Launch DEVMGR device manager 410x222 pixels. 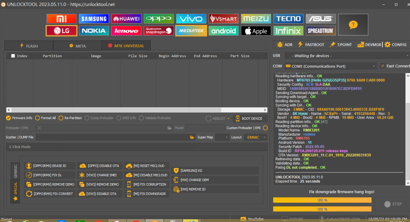click(x=369, y=45)
